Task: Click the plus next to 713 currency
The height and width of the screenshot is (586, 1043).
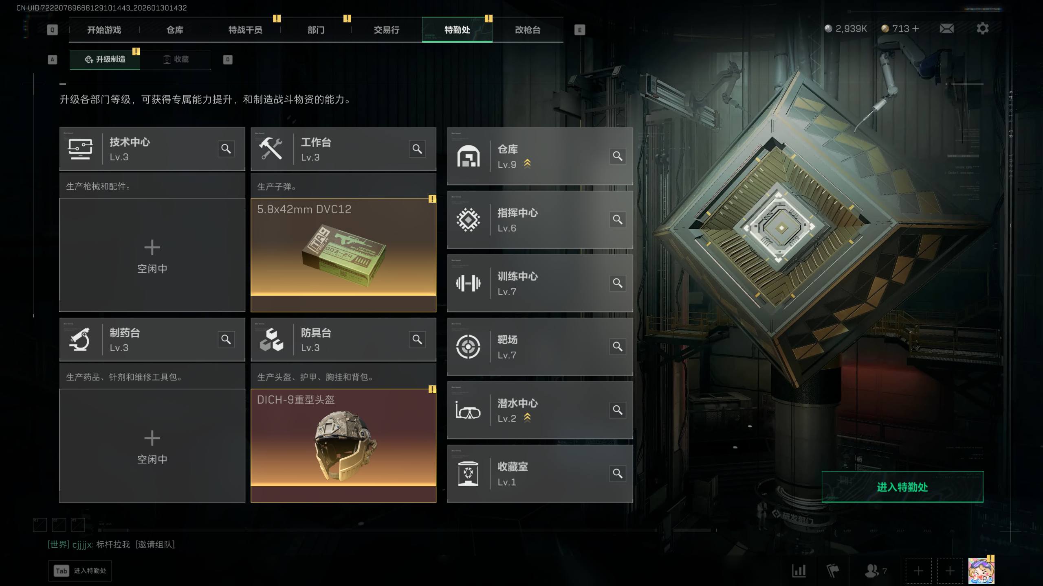Action: (x=915, y=28)
